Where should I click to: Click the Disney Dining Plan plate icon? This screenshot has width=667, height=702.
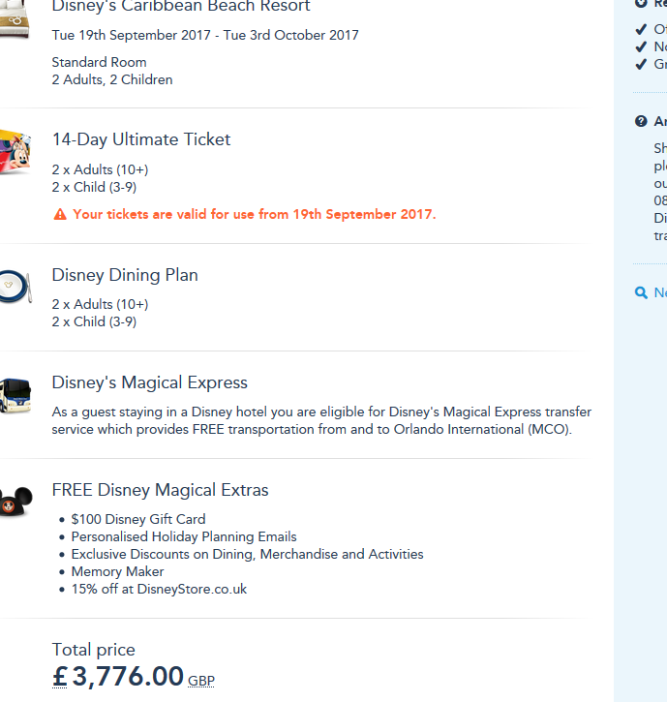click(x=14, y=287)
